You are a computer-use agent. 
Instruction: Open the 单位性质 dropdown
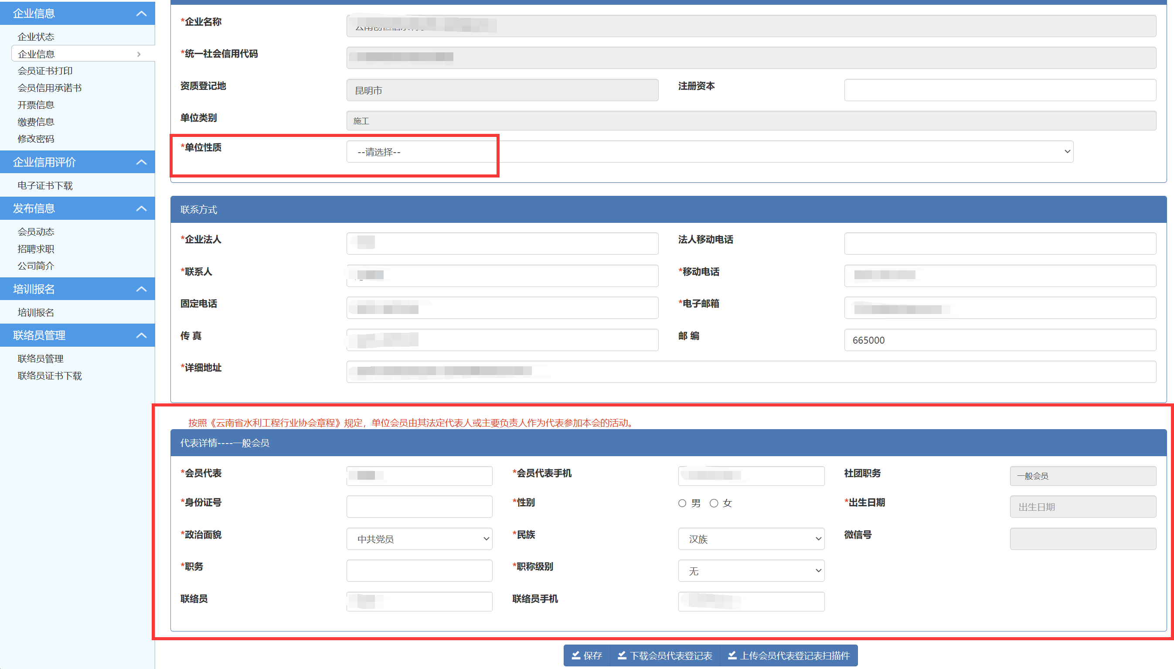tap(710, 152)
